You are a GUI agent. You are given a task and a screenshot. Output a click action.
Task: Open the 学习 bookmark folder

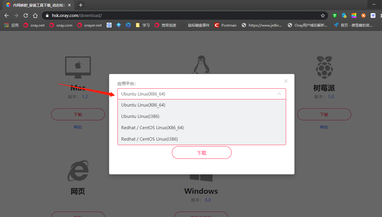click(143, 25)
